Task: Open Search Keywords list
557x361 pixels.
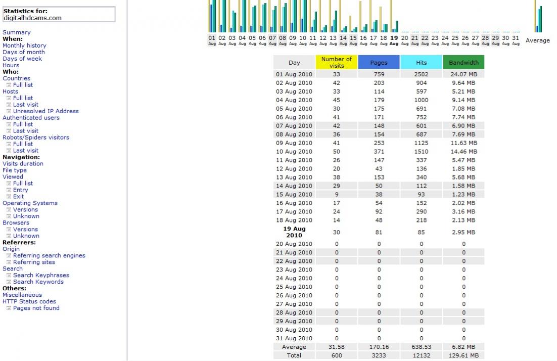Action: point(38,282)
